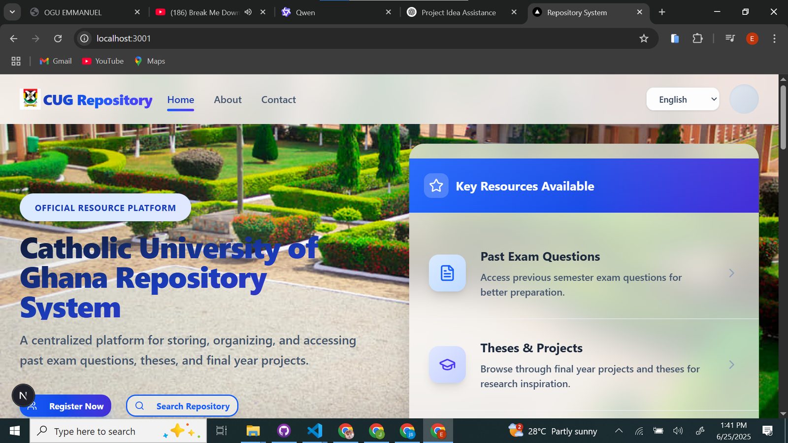This screenshot has width=788, height=443.
Task: Open the English language dropdown
Action: 683,100
